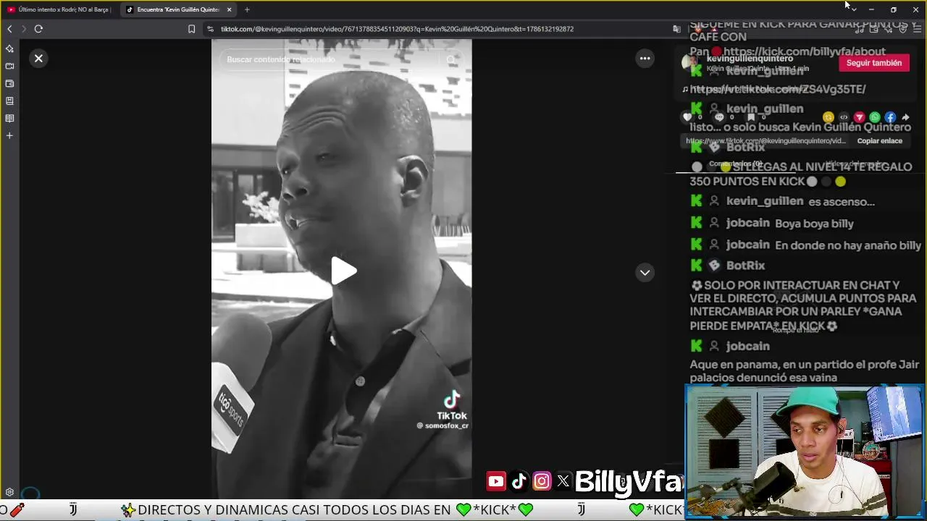Image resolution: width=927 pixels, height=521 pixels.
Task: Reload the TikTok page
Action: [38, 29]
